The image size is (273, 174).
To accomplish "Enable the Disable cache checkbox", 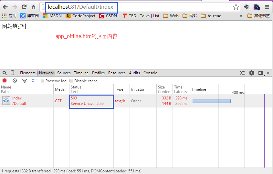I will (71, 81).
